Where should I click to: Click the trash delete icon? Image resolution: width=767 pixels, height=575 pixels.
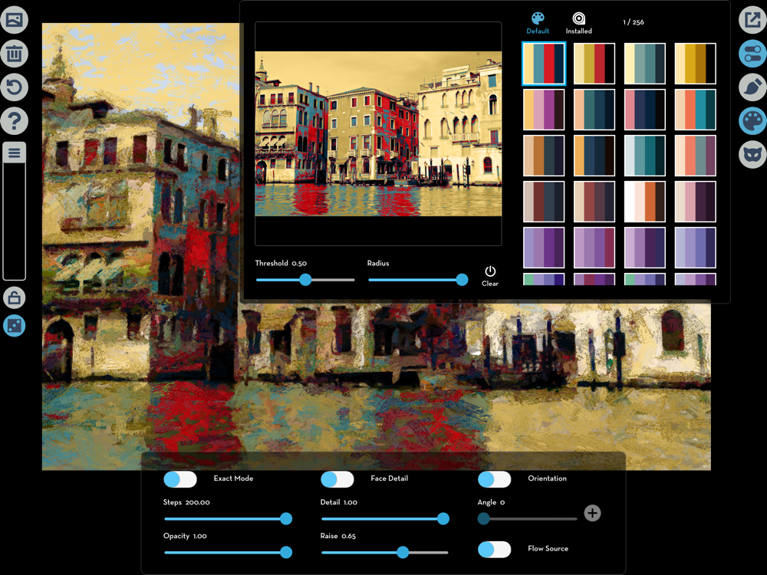point(14,54)
